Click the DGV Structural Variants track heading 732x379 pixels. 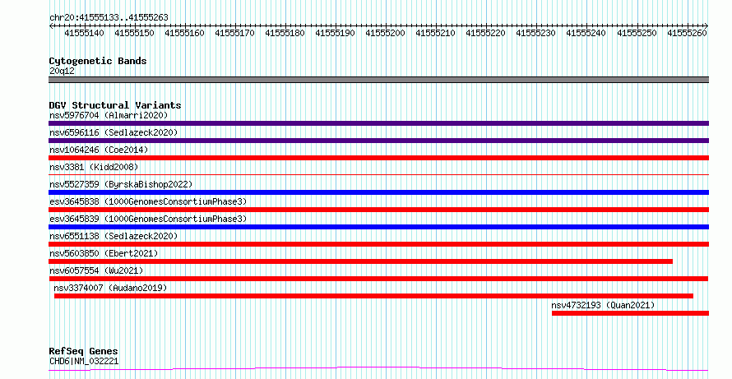coord(115,105)
